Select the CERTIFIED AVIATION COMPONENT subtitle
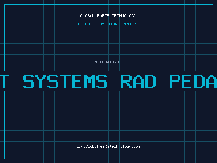 point(108,24)
